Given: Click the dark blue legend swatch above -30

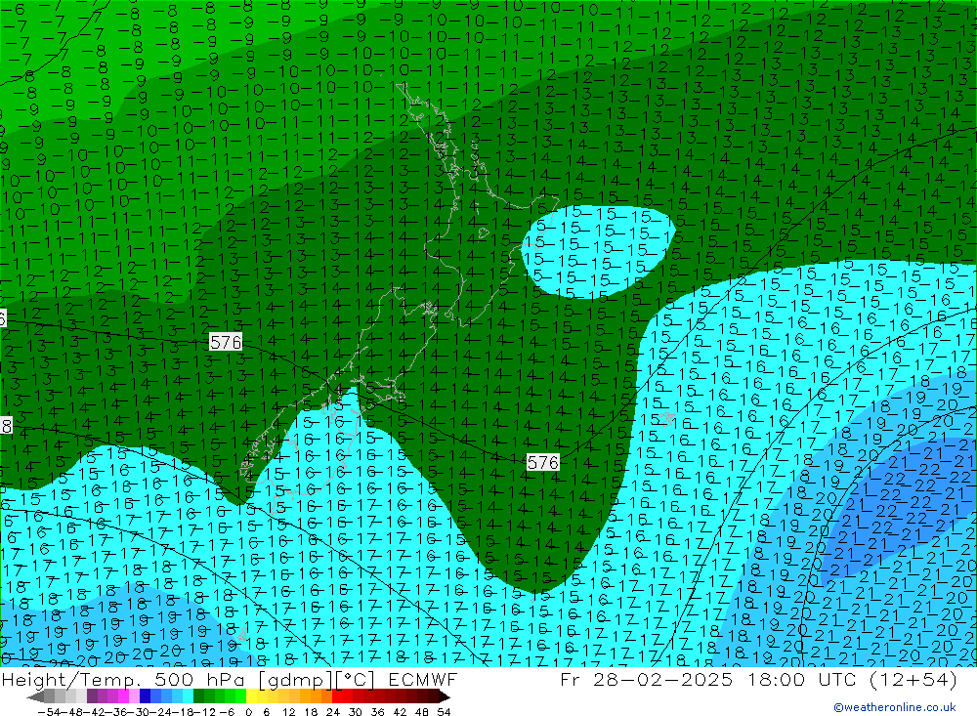Looking at the screenshot, I should pyautogui.click(x=146, y=696).
